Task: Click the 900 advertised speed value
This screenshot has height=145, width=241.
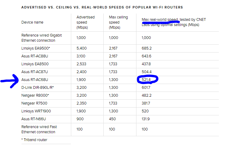Action: point(80,119)
